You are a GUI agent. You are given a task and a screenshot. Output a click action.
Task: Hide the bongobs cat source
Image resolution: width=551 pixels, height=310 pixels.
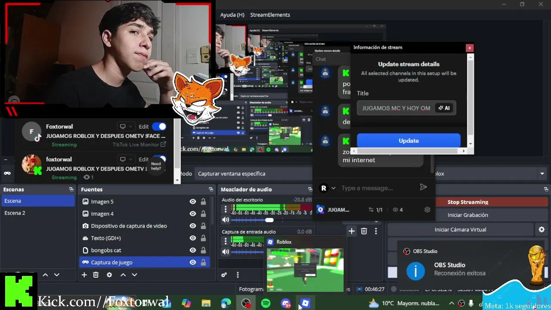[x=193, y=250]
